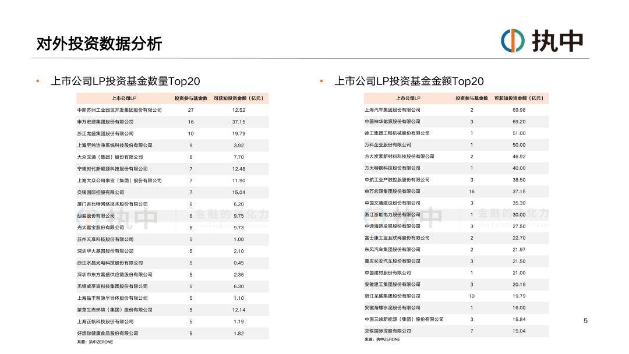Click the value 69.98 in right table
This screenshot has height=354, width=629.
[519, 110]
